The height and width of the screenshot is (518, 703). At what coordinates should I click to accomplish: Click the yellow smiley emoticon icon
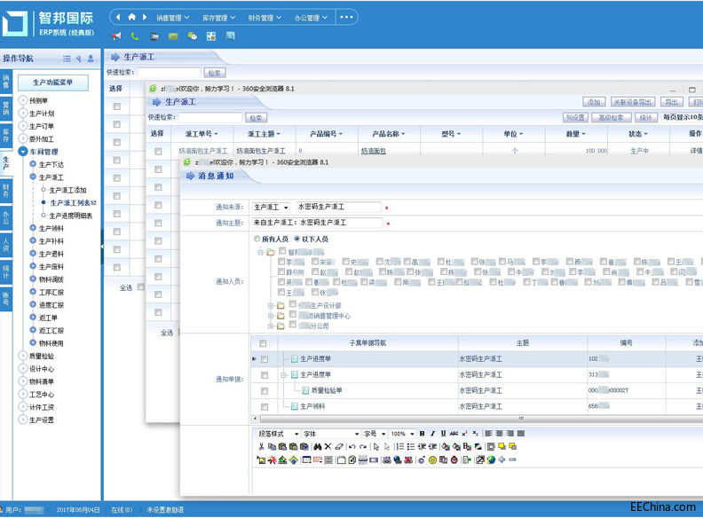[432, 459]
